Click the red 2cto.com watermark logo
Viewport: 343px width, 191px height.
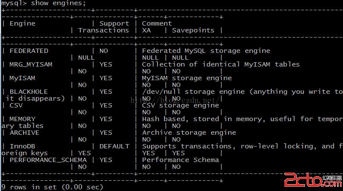[x=313, y=179]
